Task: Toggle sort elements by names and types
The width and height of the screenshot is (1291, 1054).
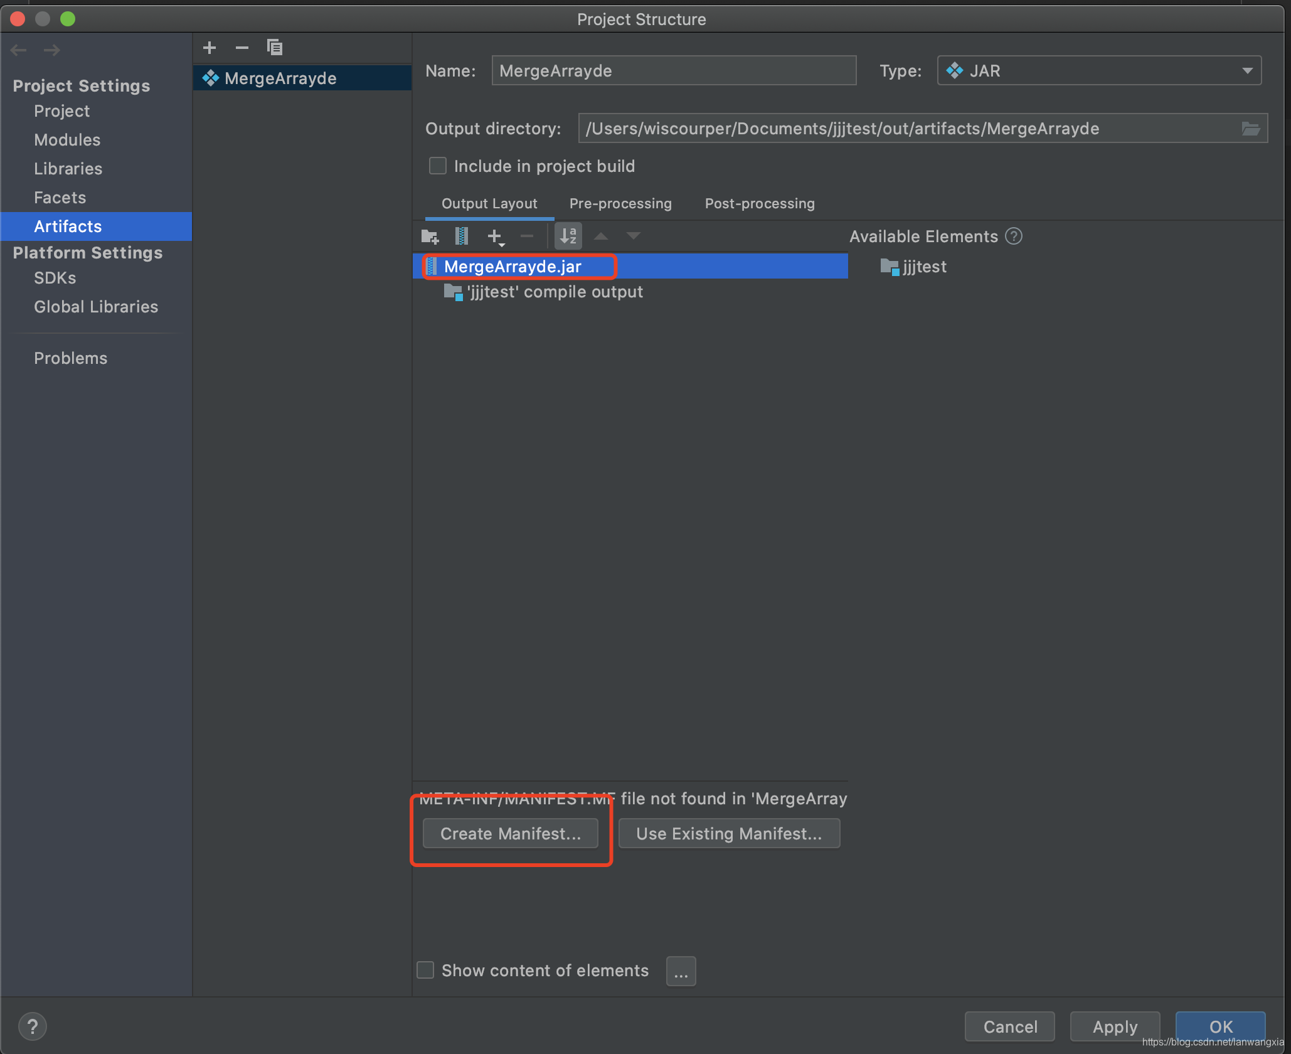Action: (568, 237)
